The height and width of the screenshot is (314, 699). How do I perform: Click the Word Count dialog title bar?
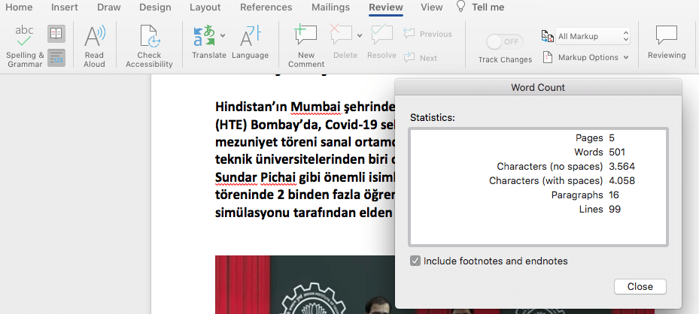click(538, 88)
